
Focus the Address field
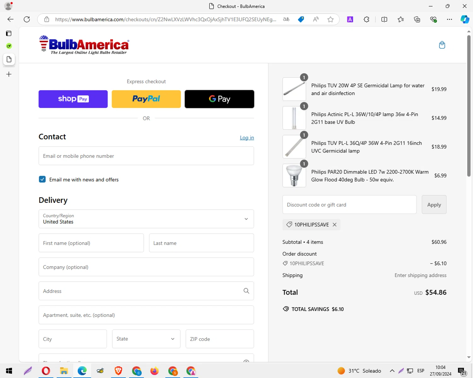(146, 291)
